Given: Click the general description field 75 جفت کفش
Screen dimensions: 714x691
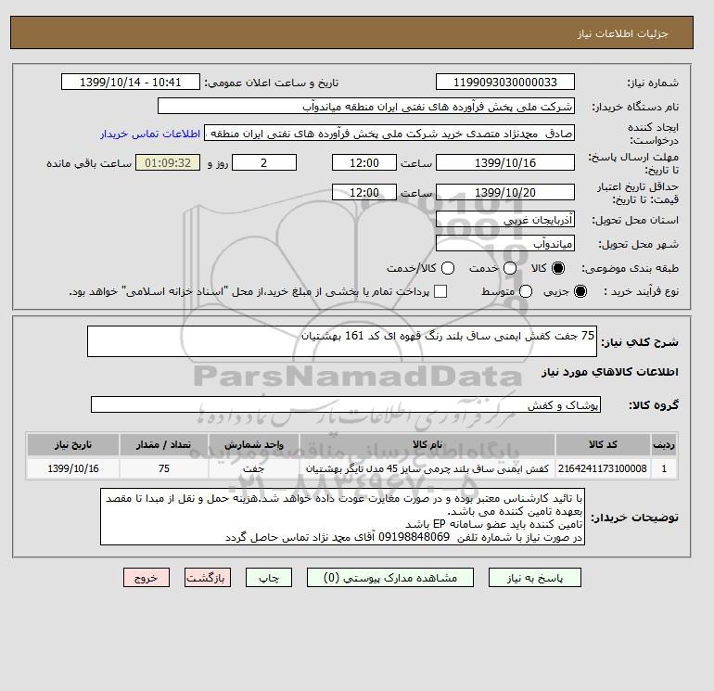Looking at the screenshot, I should tap(342, 341).
